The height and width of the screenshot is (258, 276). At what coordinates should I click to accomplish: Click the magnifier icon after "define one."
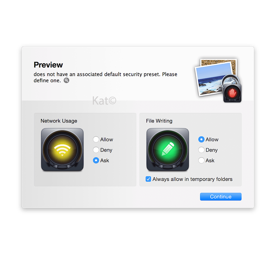[x=66, y=81]
